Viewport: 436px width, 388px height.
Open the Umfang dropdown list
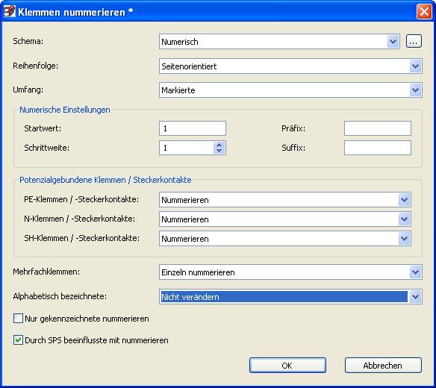(x=415, y=90)
